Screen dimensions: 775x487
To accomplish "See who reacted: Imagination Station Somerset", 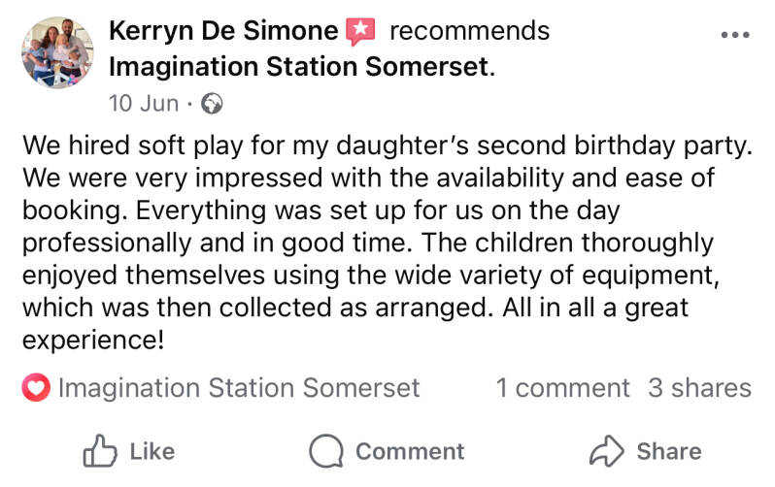I will tap(239, 388).
